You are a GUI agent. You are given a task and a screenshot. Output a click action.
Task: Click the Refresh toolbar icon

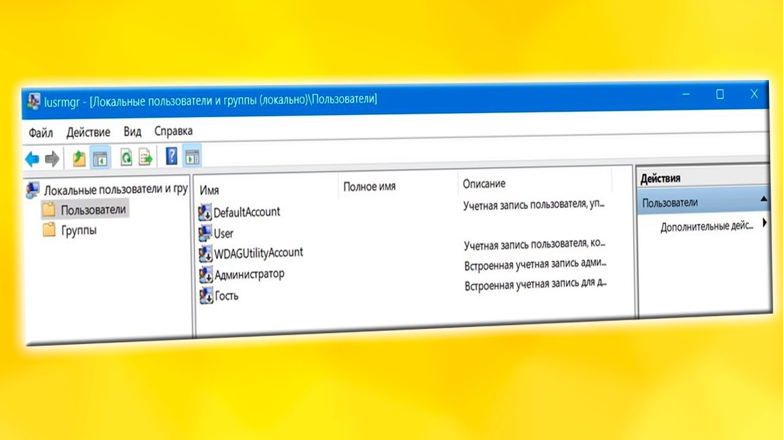point(126,158)
